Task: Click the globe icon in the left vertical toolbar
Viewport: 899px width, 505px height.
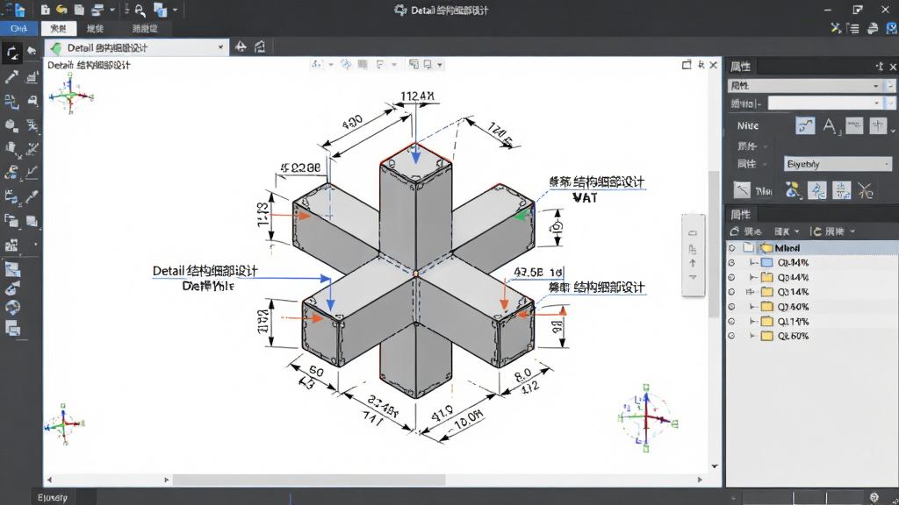Action: tap(12, 308)
